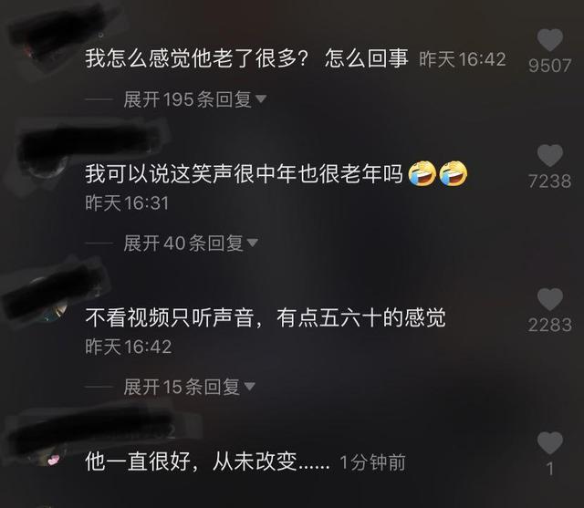The image size is (584, 508).
Task: Expand 展开195条回复 replies
Action: click(194, 99)
